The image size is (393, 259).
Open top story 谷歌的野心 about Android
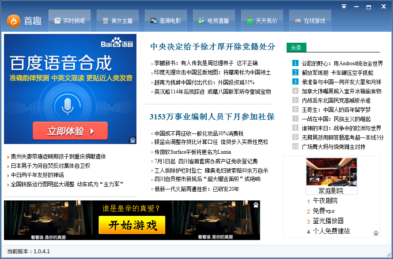tap(342, 63)
